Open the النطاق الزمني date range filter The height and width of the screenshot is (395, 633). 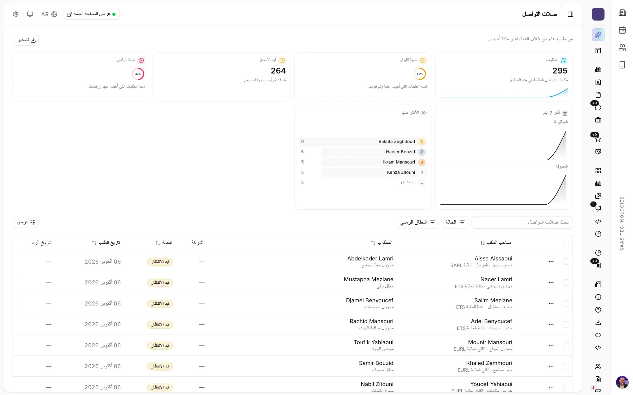[x=418, y=222]
